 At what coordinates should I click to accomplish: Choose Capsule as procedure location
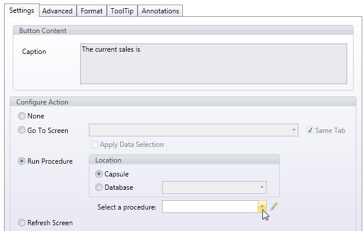pyautogui.click(x=99, y=174)
